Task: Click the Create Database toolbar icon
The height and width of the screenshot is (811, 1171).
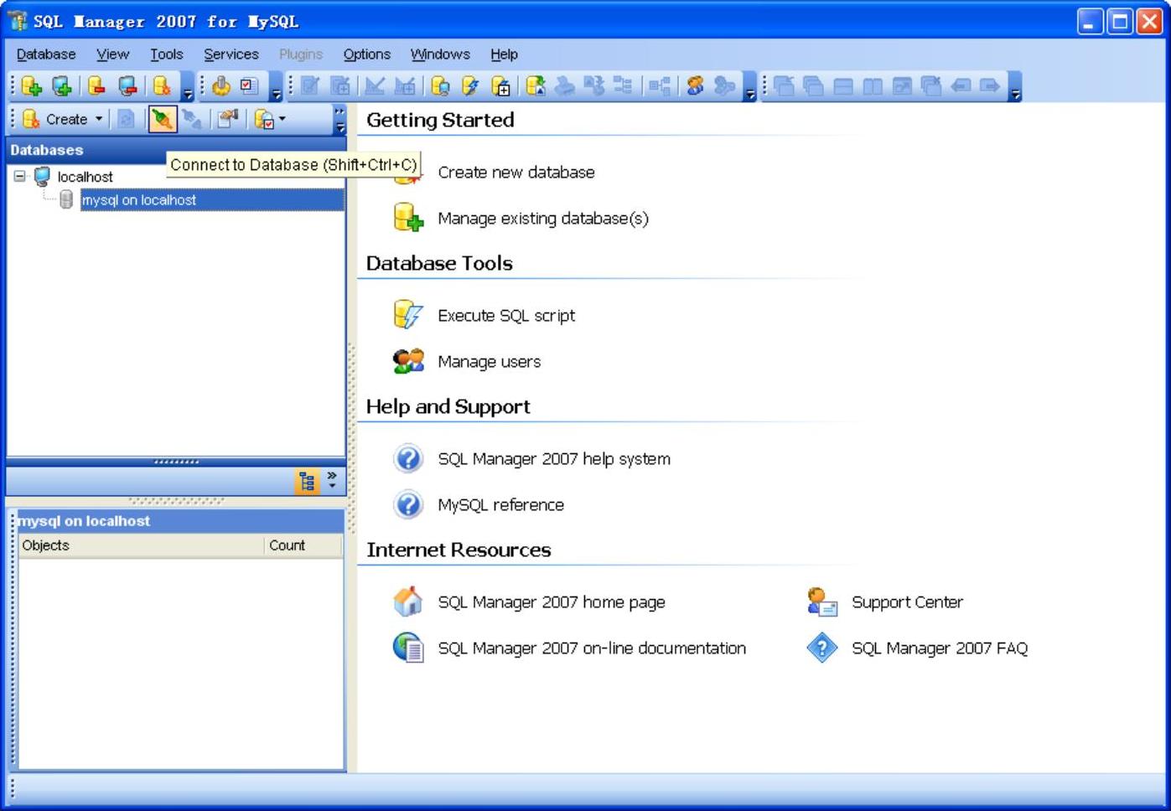Action: pos(31,86)
